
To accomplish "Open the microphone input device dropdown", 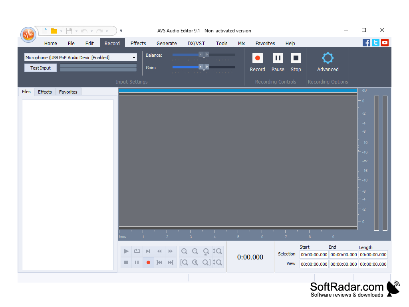I will (x=134, y=57).
